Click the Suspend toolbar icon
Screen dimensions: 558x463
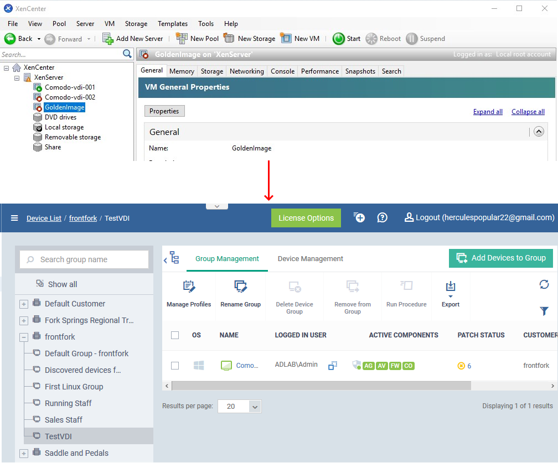(x=412, y=38)
